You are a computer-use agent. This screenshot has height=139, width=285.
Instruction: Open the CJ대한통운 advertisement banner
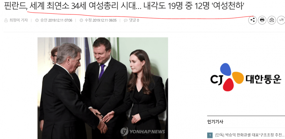tap(246, 77)
